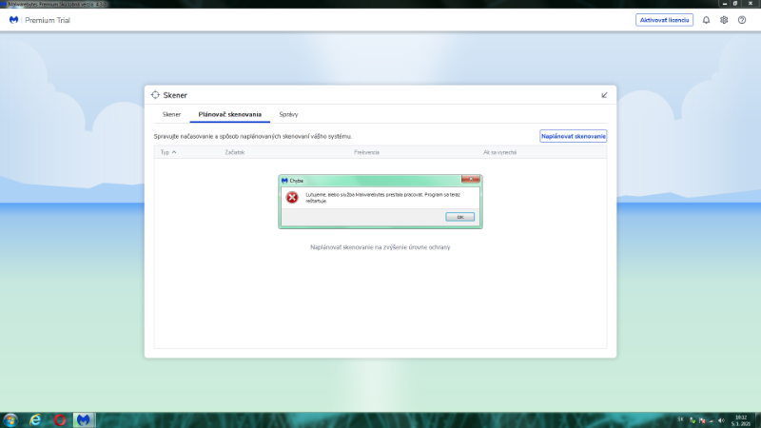This screenshot has height=428, width=761.
Task: Click the red error icon in the dialog
Action: 292,197
